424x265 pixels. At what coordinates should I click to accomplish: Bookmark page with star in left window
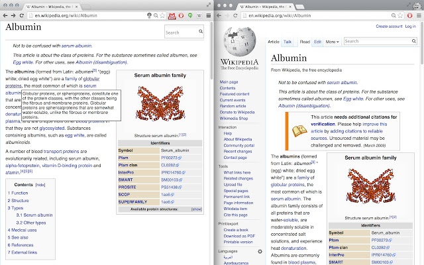coord(162,16)
